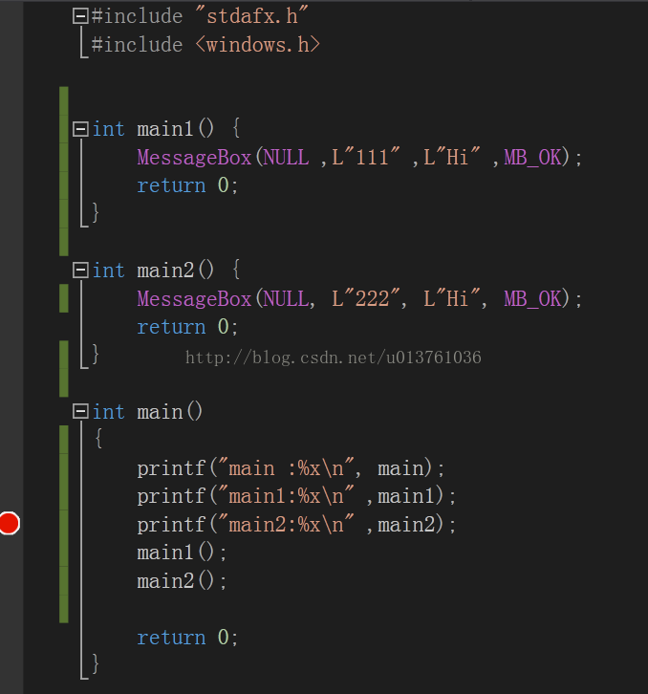Click the main1(); call statement
Viewport: 648px width, 694px height.
182,553
